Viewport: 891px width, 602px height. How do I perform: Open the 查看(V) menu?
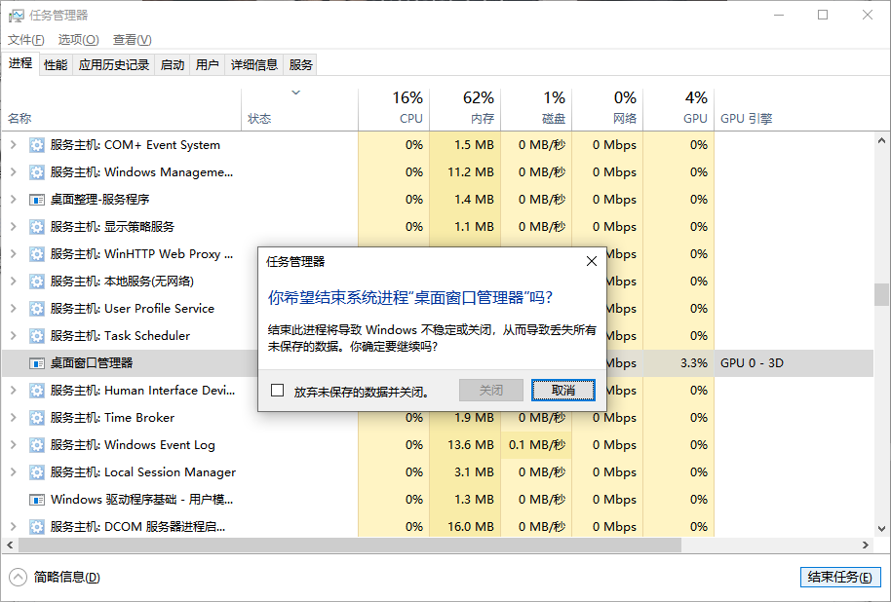pyautogui.click(x=132, y=40)
